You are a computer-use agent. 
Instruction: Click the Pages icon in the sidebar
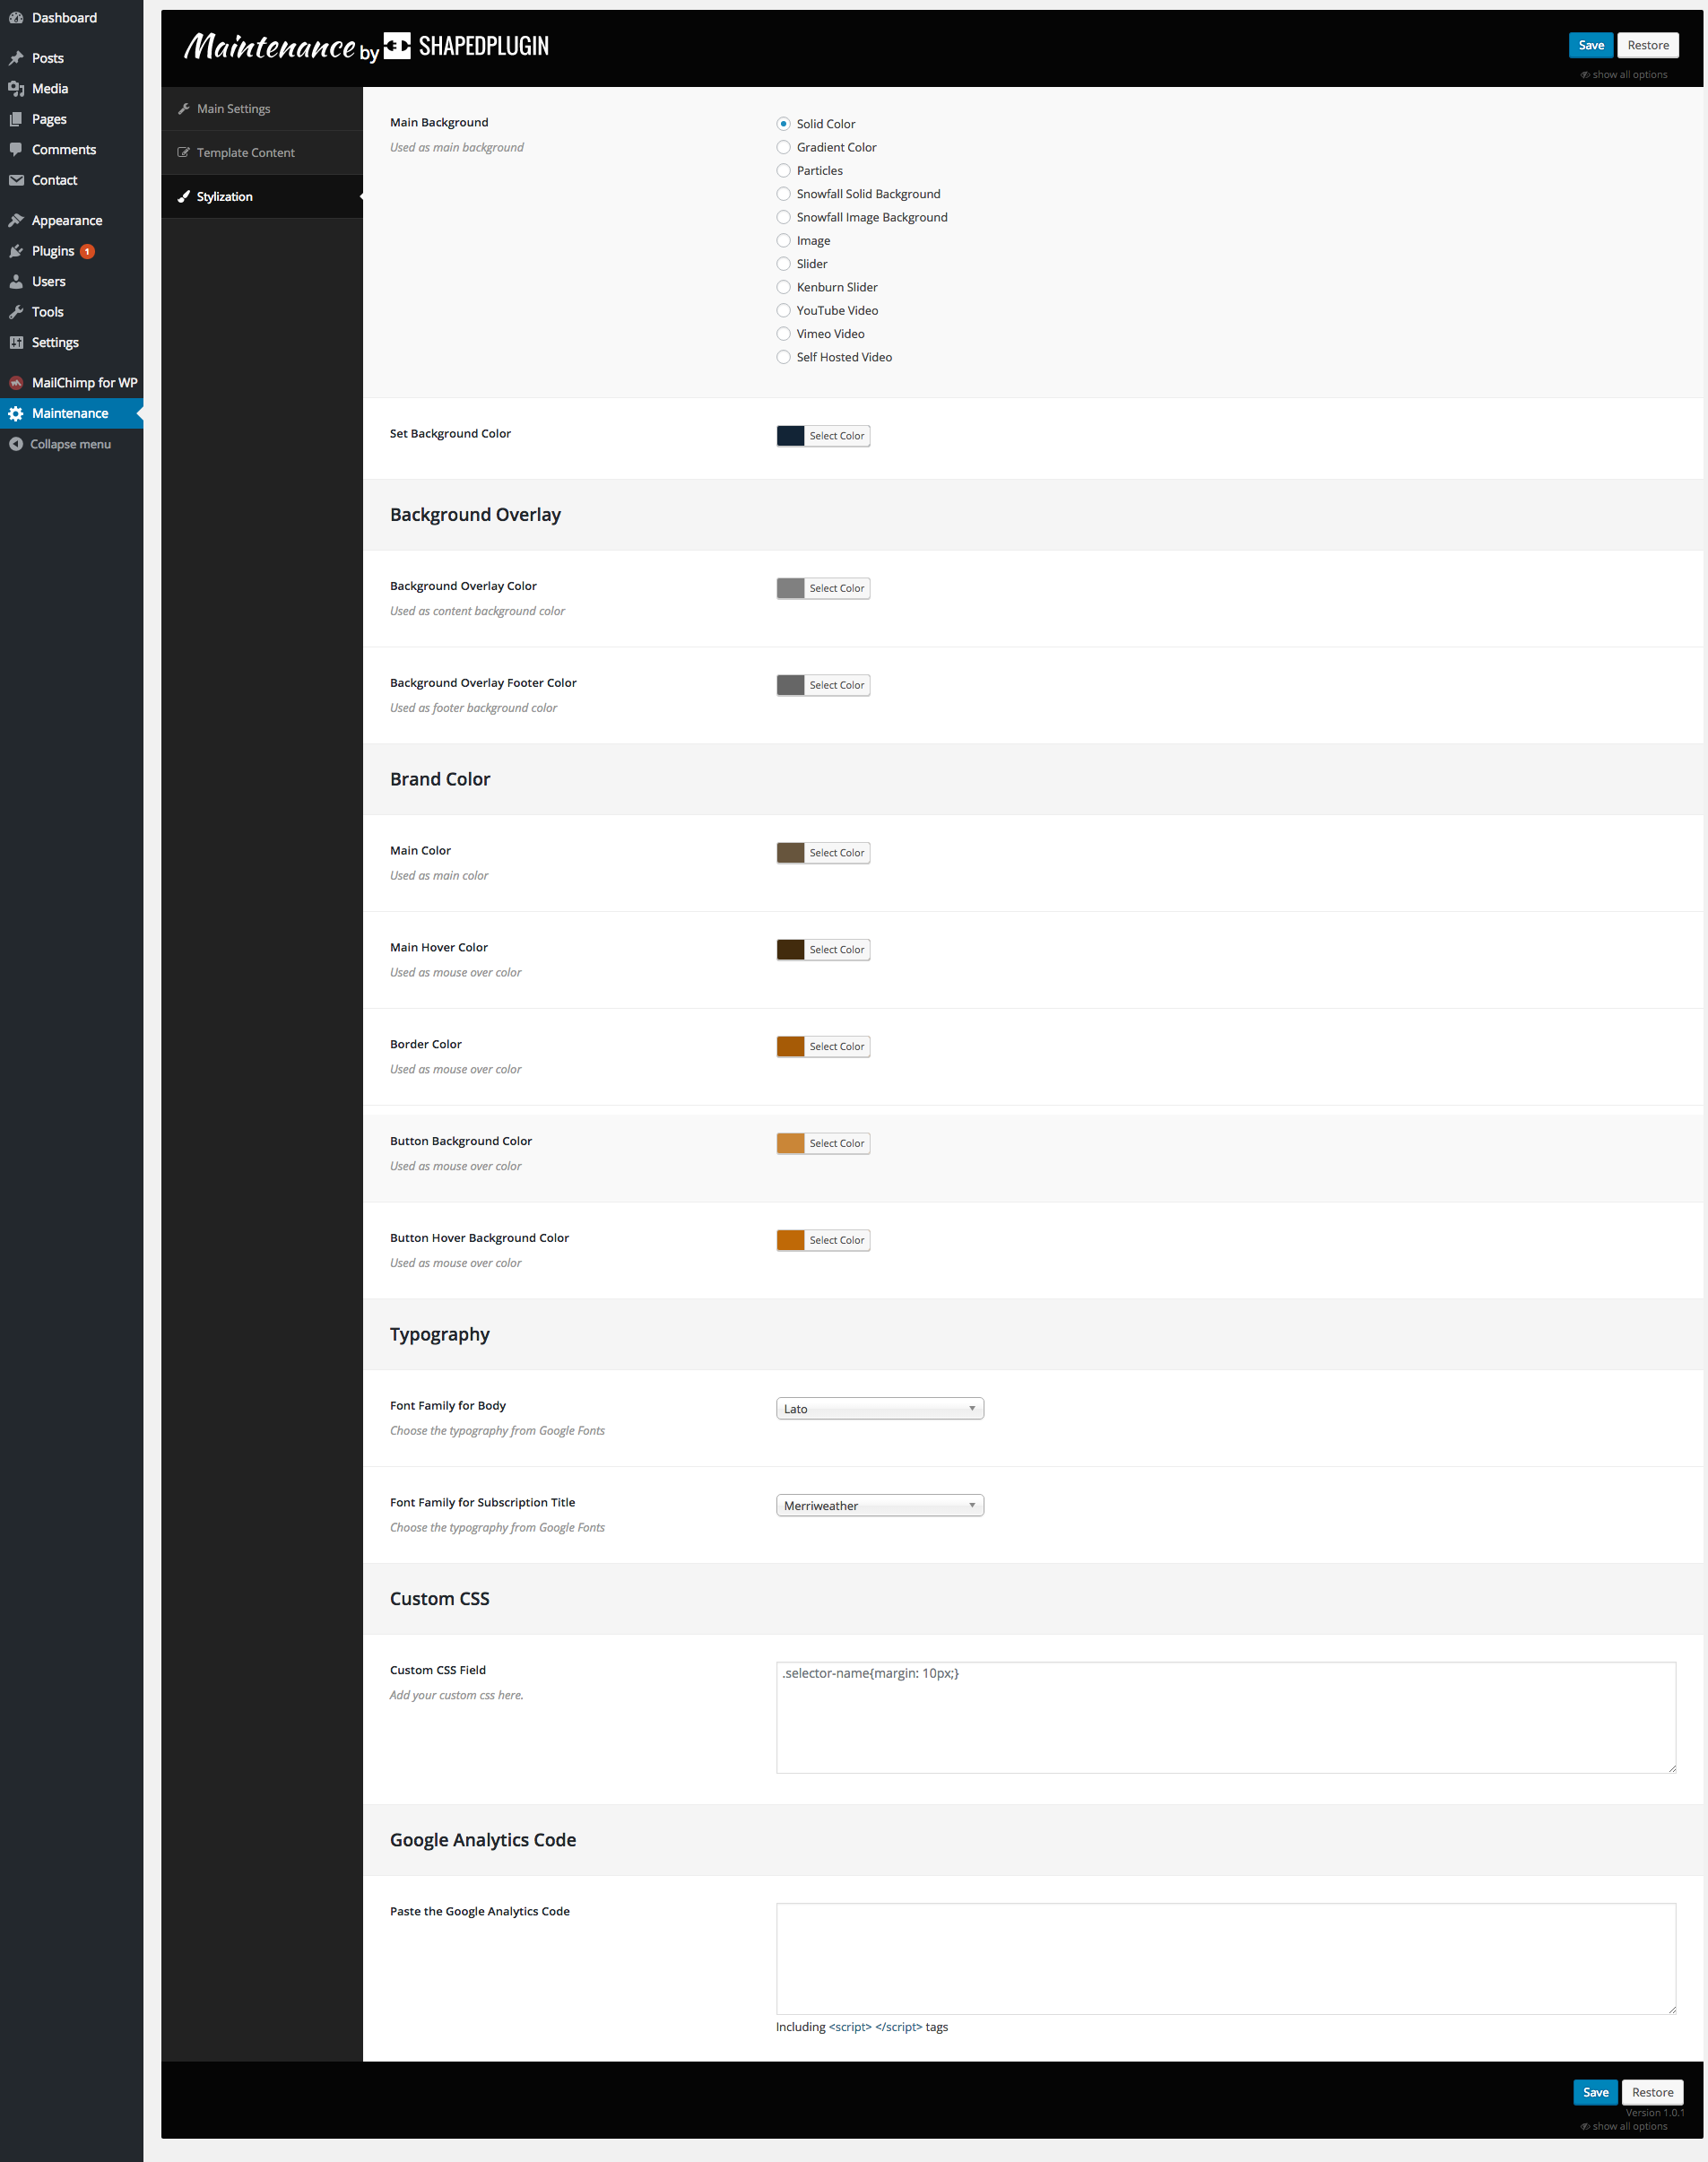tap(16, 119)
